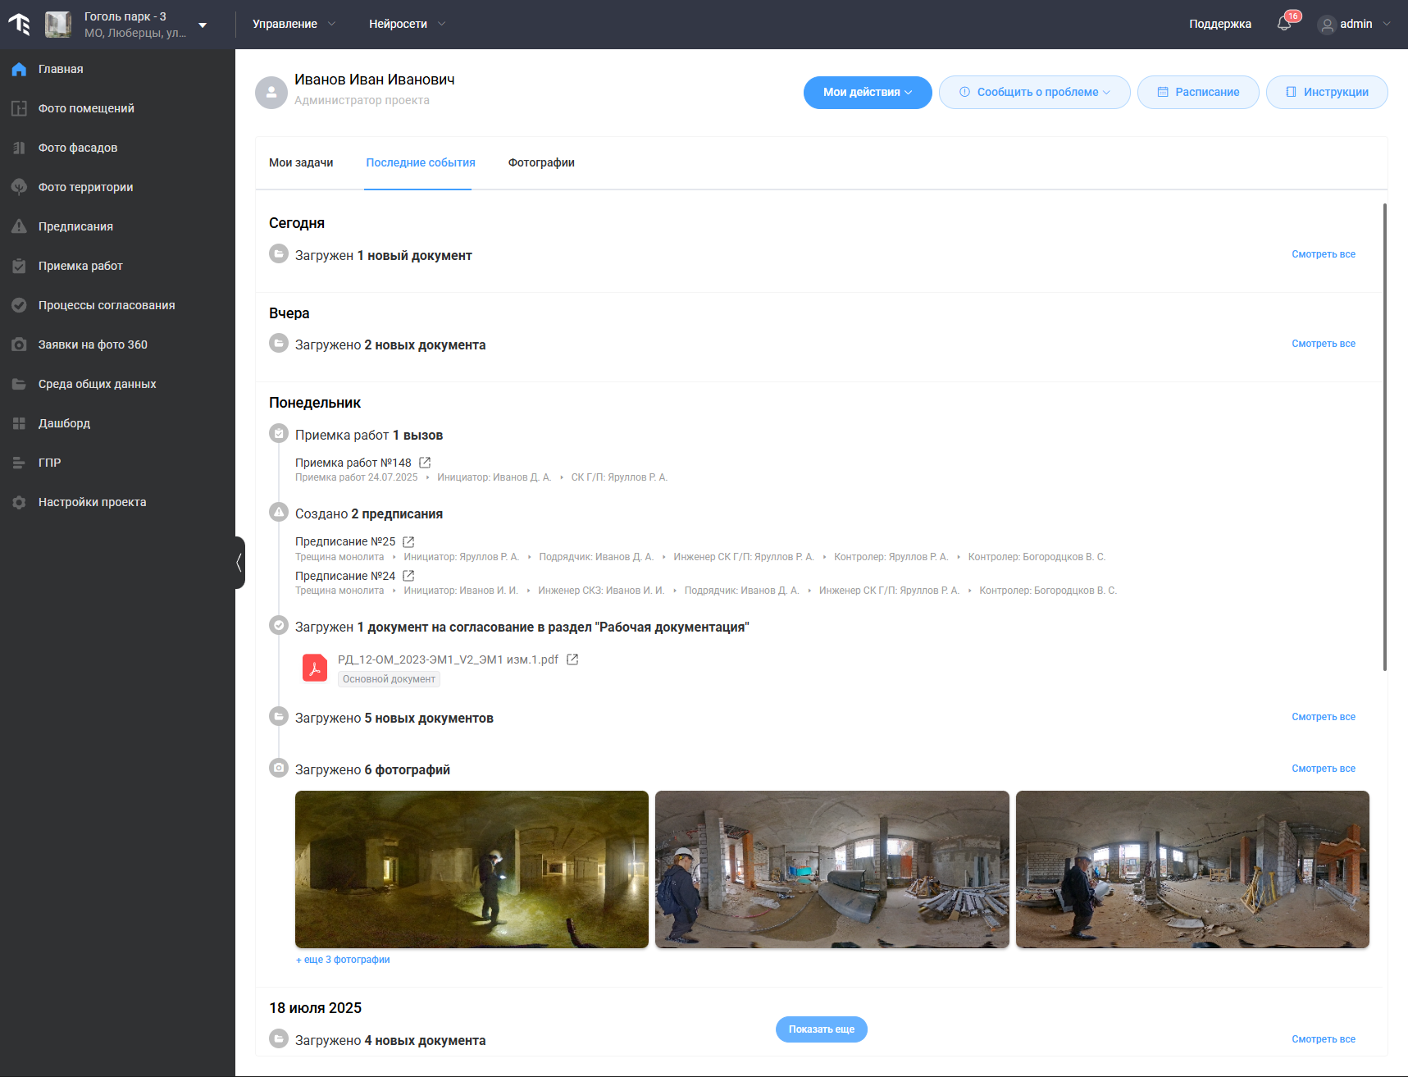Image resolution: width=1408 pixels, height=1077 pixels.
Task: Open Главная home icon in sidebar
Action: pos(19,69)
